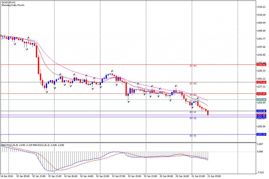The width and height of the screenshot is (269, 179).
Task: Select the red 1279.41 price tag
Action: (x=261, y=82)
